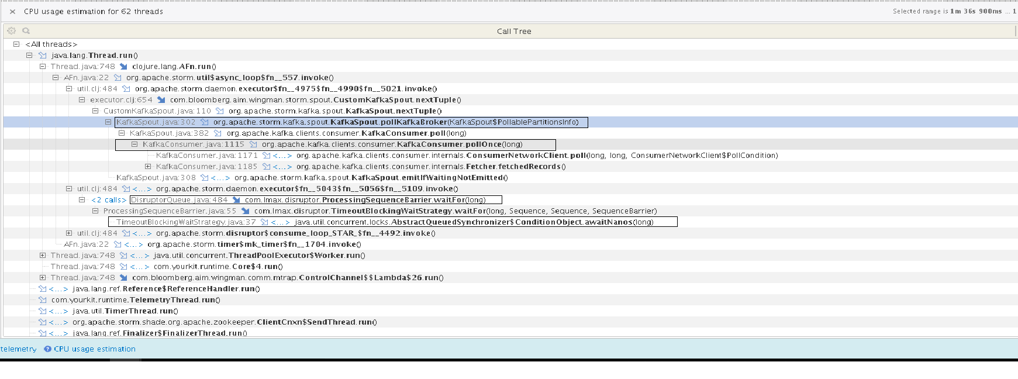Click the gear settings icon in Call Tree header
This screenshot has width=1018, height=379.
tap(11, 31)
